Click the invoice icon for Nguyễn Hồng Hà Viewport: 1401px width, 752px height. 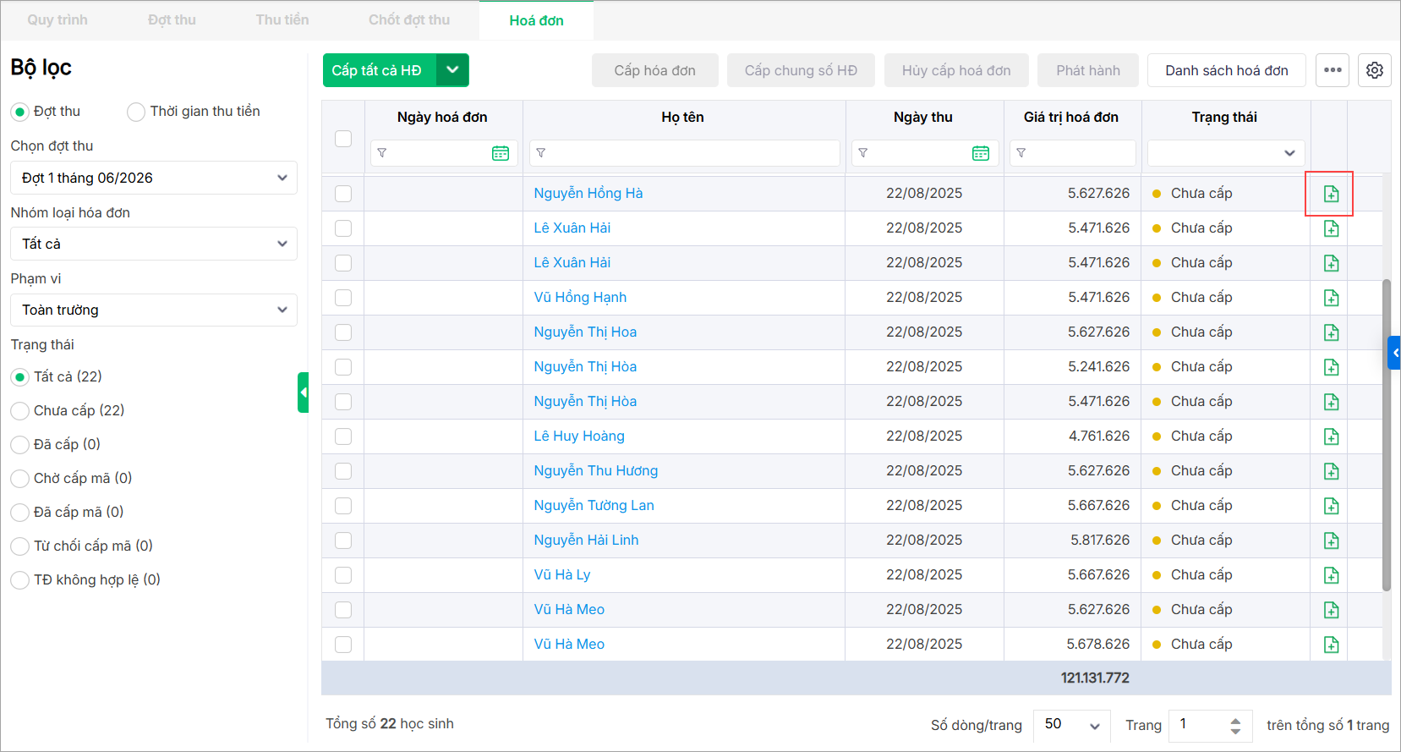tap(1331, 194)
